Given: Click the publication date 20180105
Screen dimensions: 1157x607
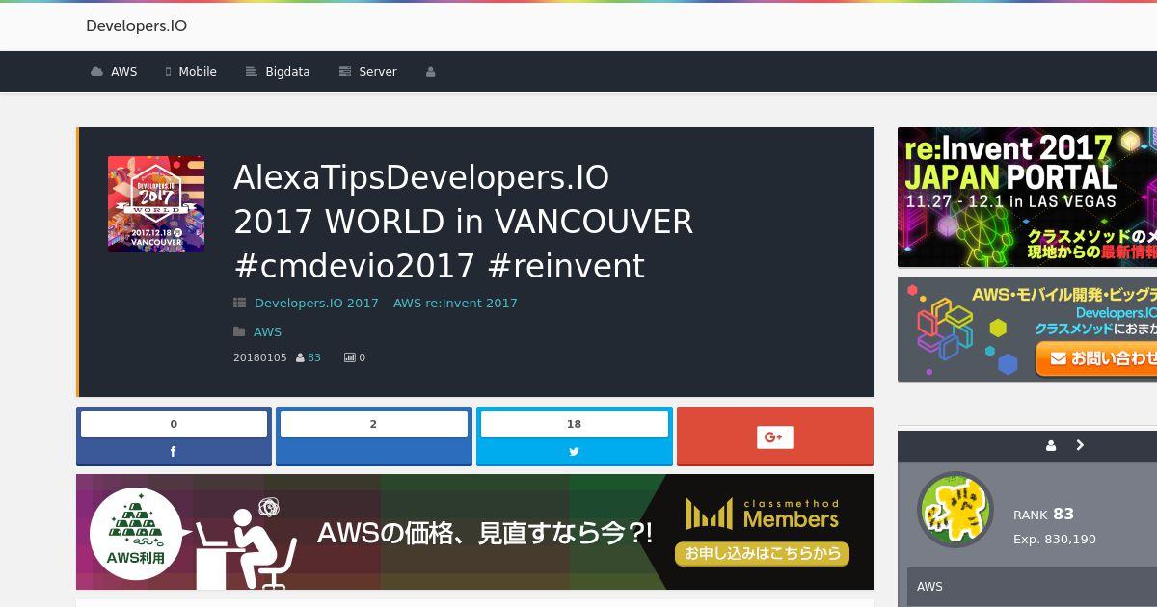Looking at the screenshot, I should coord(260,357).
